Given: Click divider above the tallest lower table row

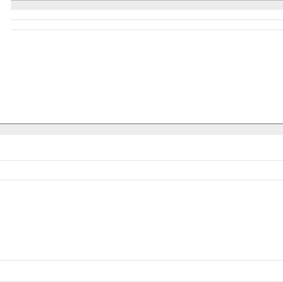Looking at the screenshot, I should click(x=141, y=180).
